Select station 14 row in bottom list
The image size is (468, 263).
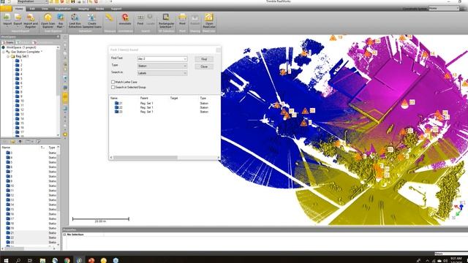coord(30,205)
